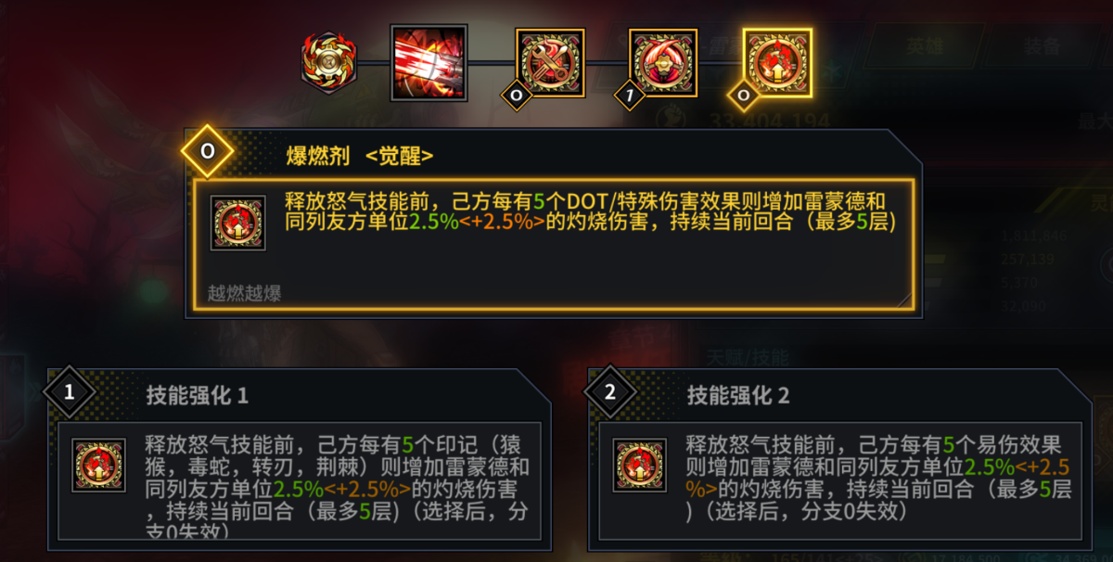Open the red swirl skill node marked 1
Screen dimensions: 1113x562
pyautogui.click(x=663, y=63)
